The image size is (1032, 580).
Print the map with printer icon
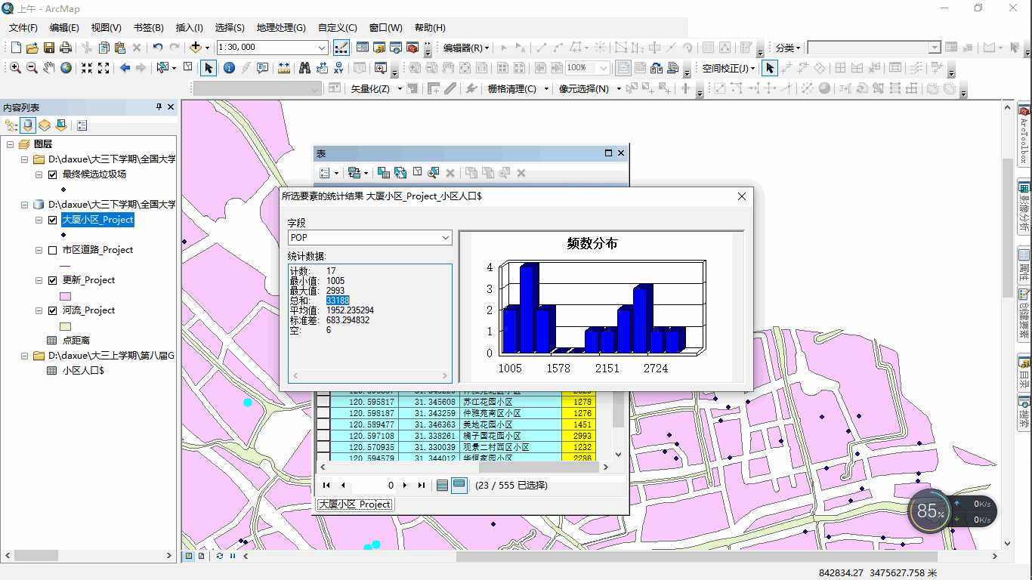coord(64,48)
